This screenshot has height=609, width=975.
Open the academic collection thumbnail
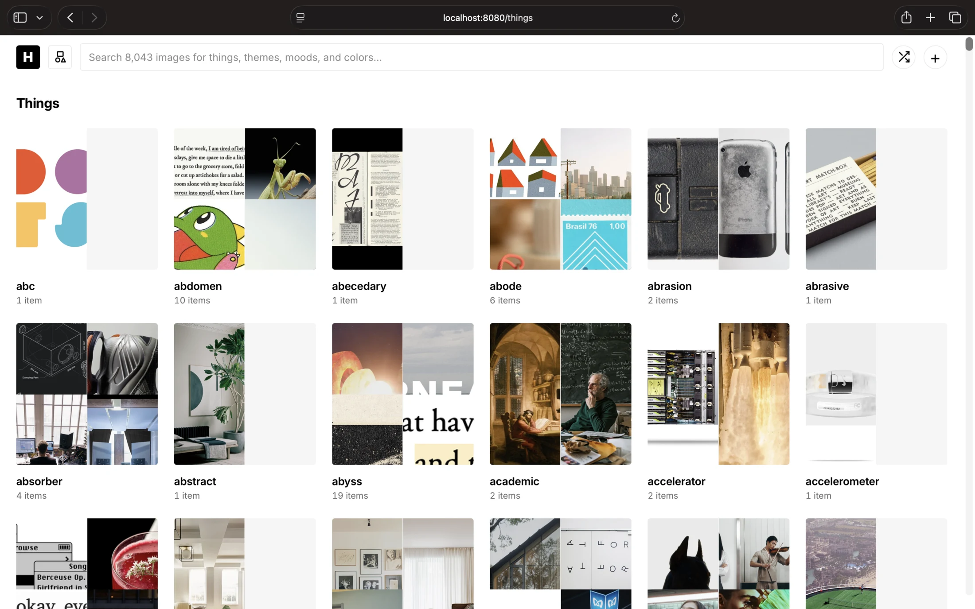560,394
